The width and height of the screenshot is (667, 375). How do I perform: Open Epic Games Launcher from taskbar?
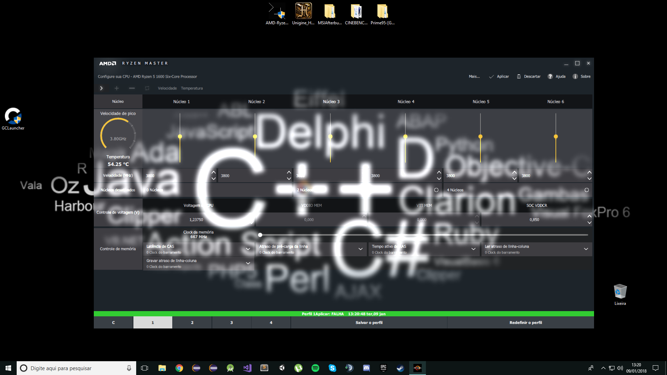[384, 368]
